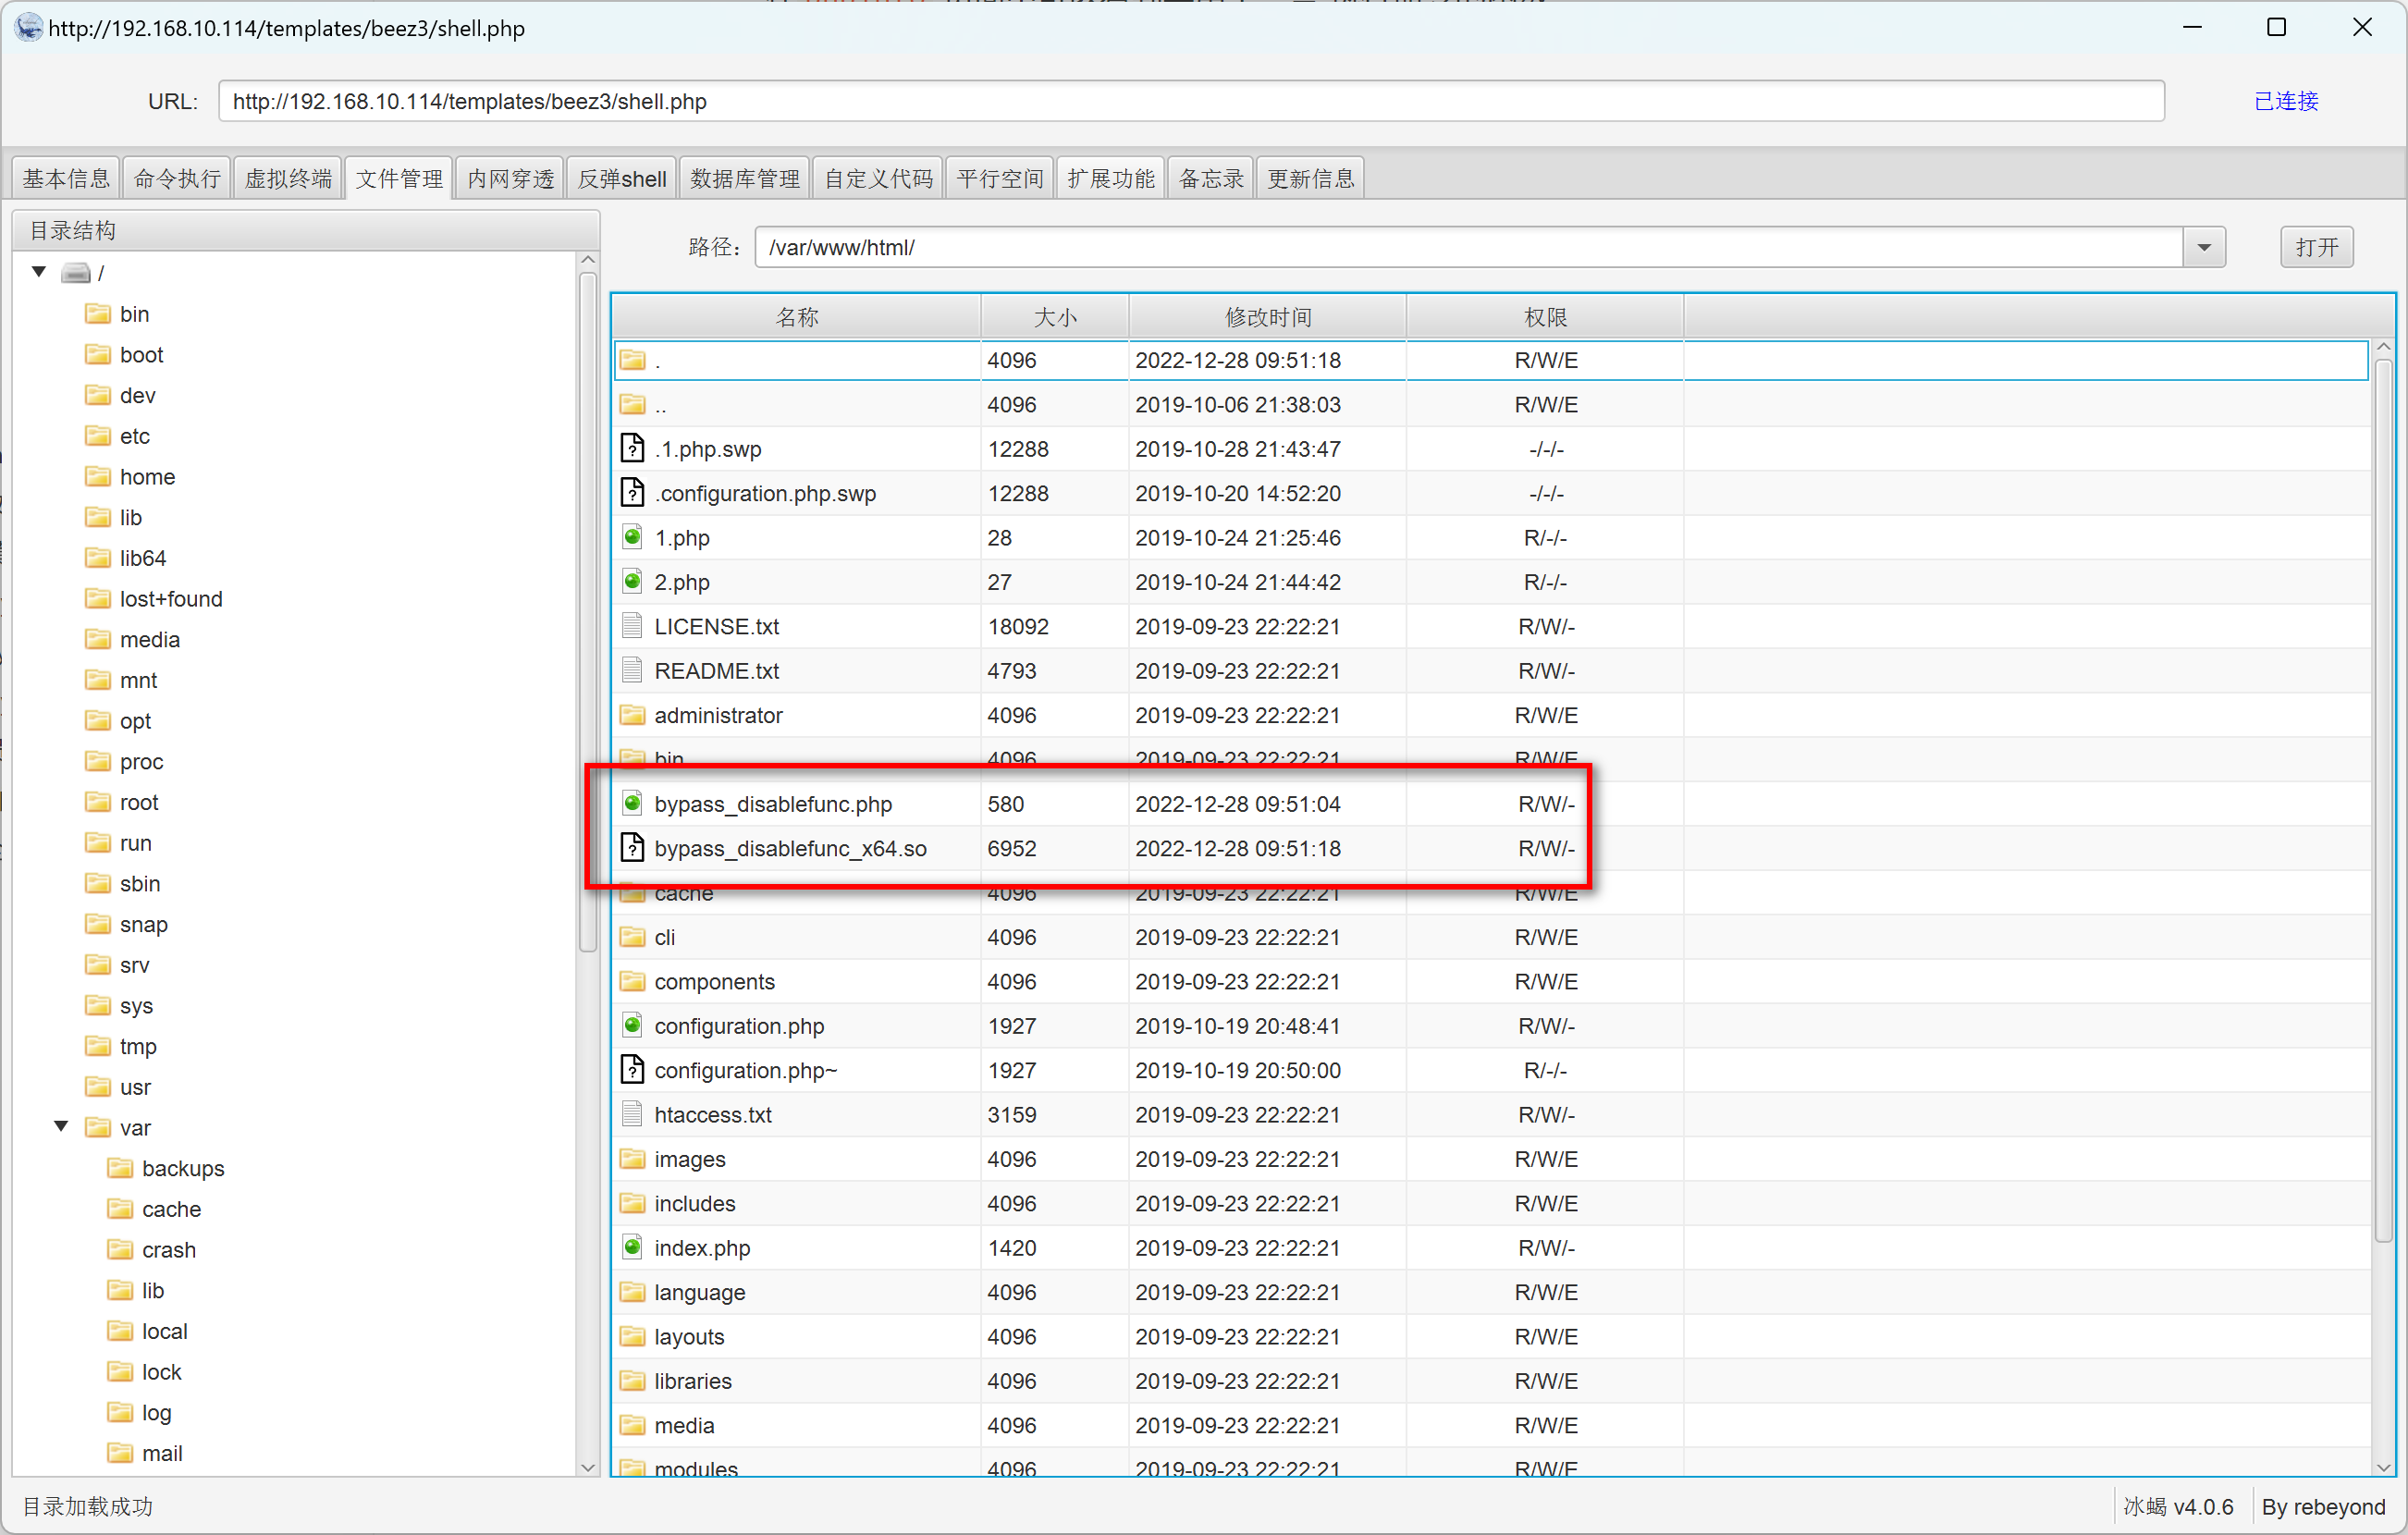Open the 反弹shell tab
The width and height of the screenshot is (2408, 1535).
click(621, 179)
